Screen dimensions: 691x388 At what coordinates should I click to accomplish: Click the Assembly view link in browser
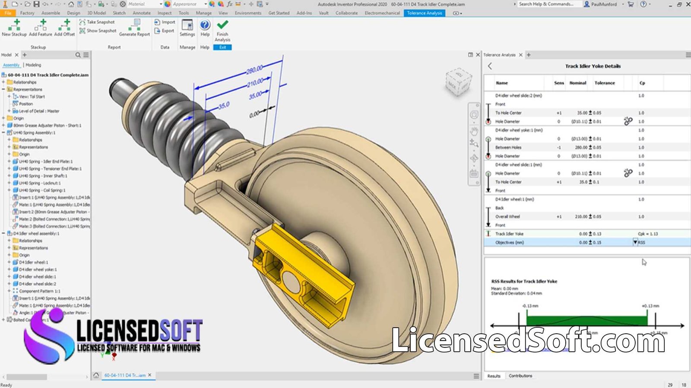(x=11, y=65)
